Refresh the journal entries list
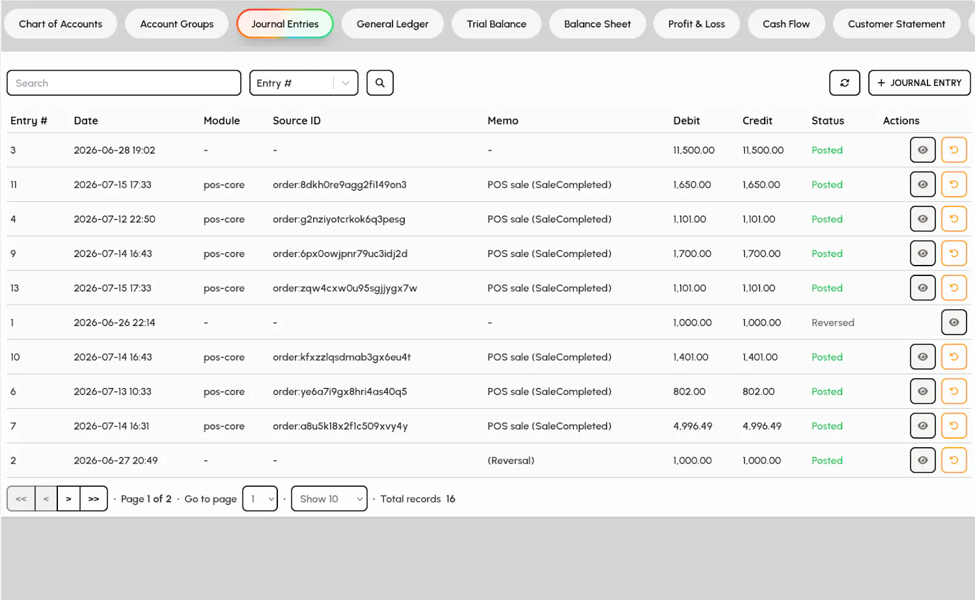The image size is (975, 600). [845, 83]
